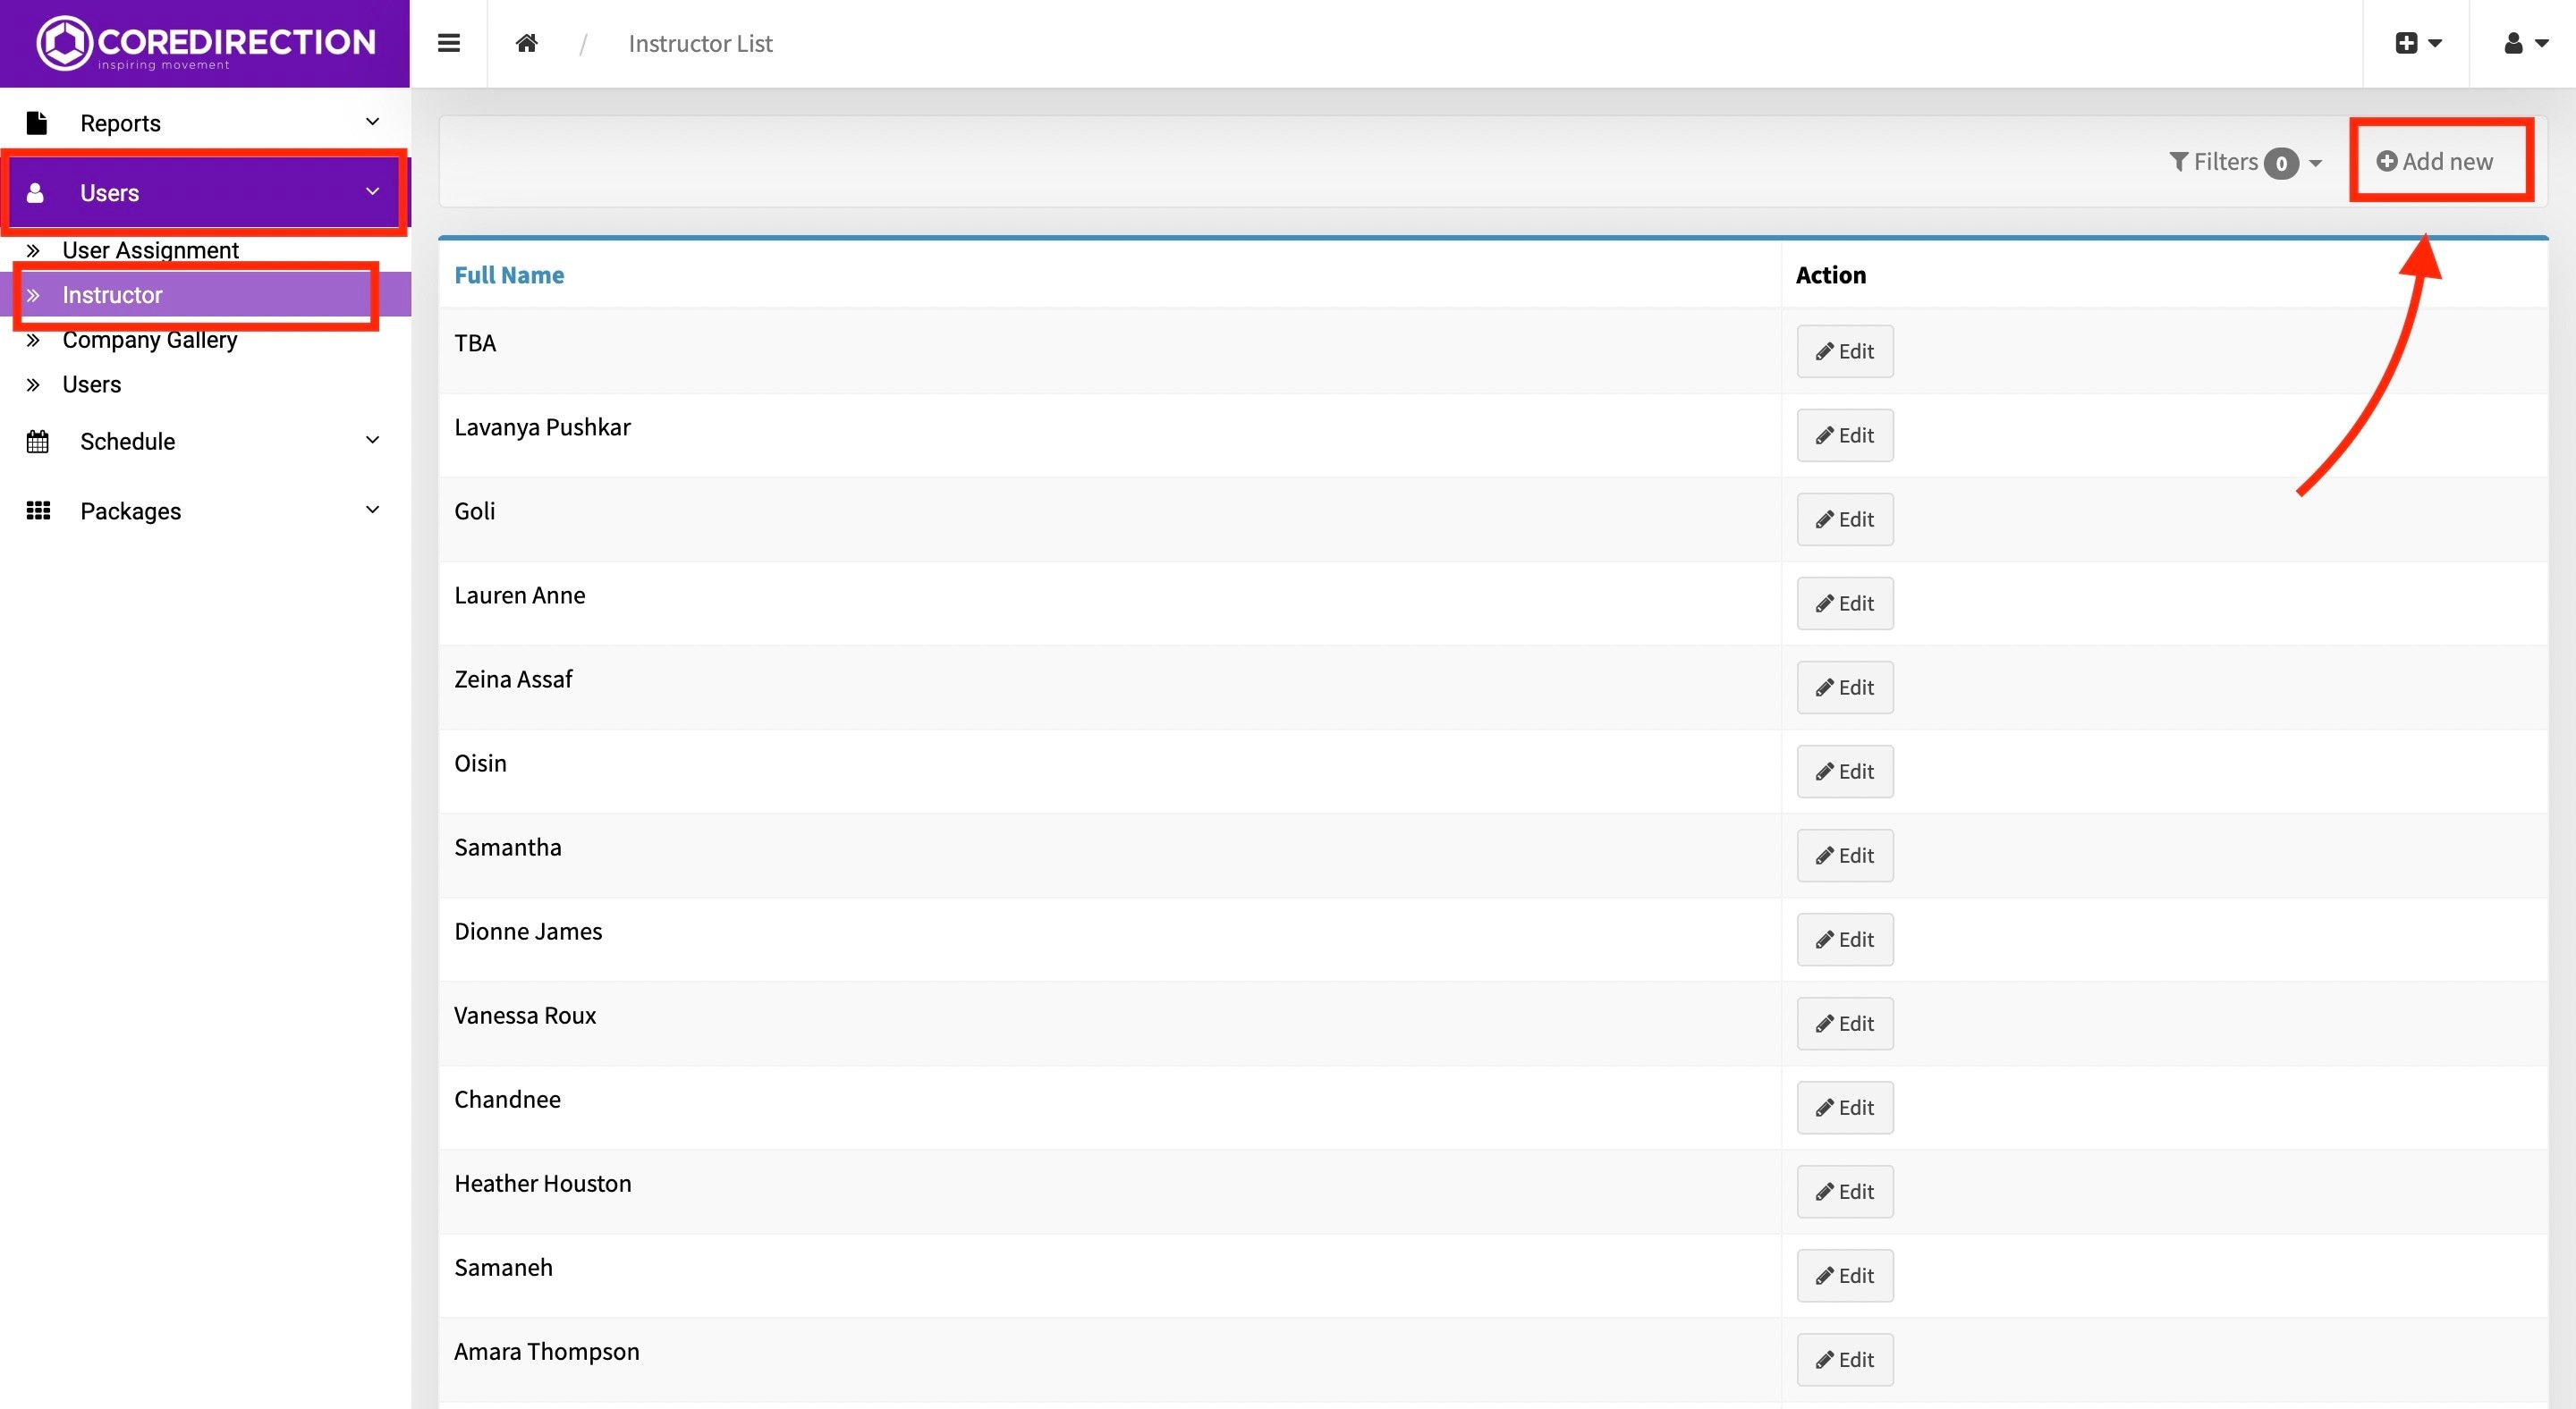
Task: Edit Amara Thompson instructor
Action: 1845,1358
